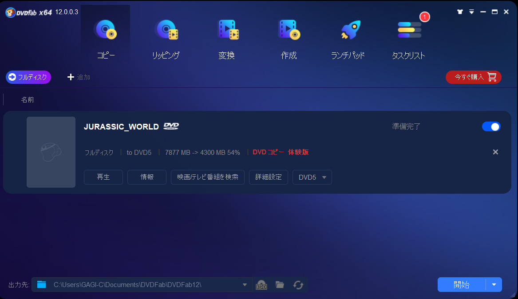
Task: Click the JURASSIC_WORLD title text
Action: 121,127
